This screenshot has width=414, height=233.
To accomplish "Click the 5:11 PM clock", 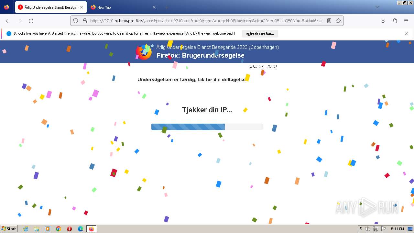I will [397, 229].
